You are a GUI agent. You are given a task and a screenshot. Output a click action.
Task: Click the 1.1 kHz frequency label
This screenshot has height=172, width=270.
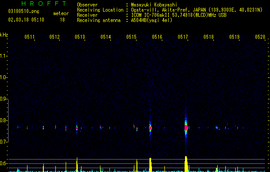[x=4, y=56]
